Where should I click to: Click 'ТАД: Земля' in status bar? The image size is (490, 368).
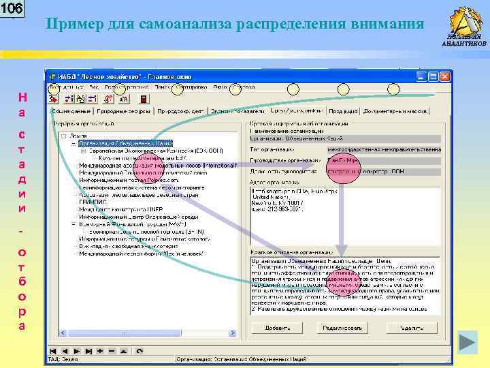(63, 360)
